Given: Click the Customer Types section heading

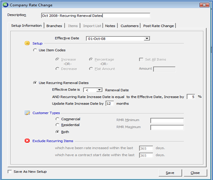Looking at the screenshot, I should (46, 113).
